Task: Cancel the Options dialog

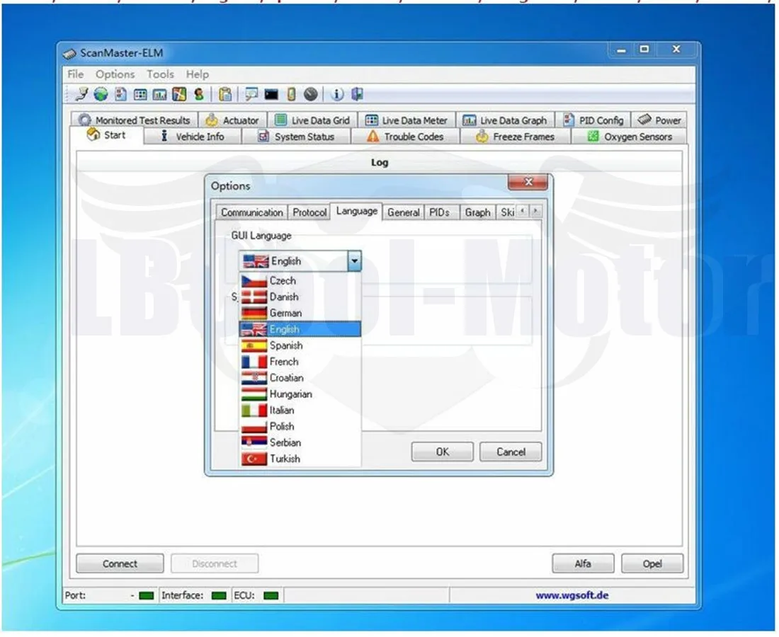Action: 511,452
